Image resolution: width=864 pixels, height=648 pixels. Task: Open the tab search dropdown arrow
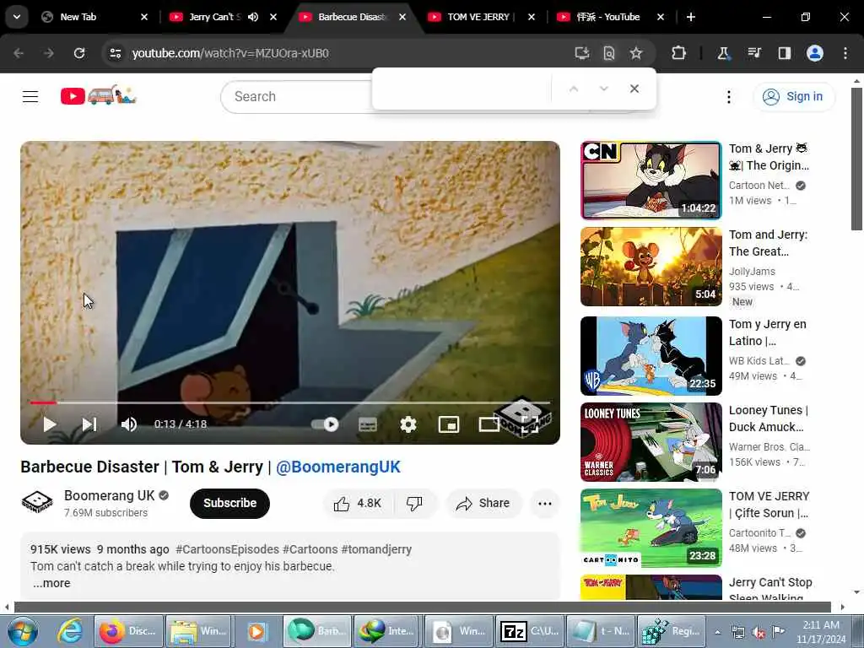(x=17, y=17)
